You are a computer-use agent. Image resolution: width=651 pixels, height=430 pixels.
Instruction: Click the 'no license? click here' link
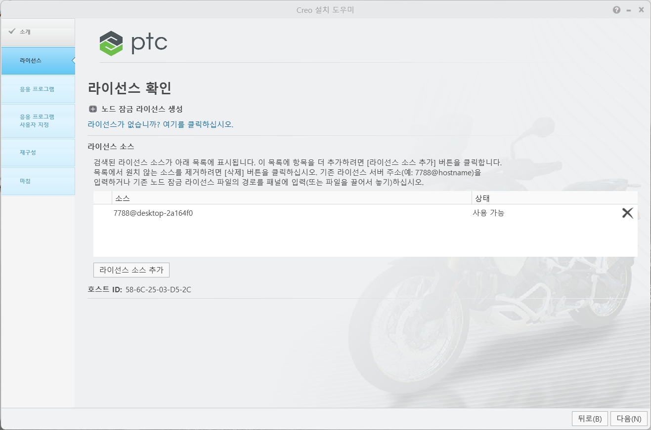[x=160, y=124]
